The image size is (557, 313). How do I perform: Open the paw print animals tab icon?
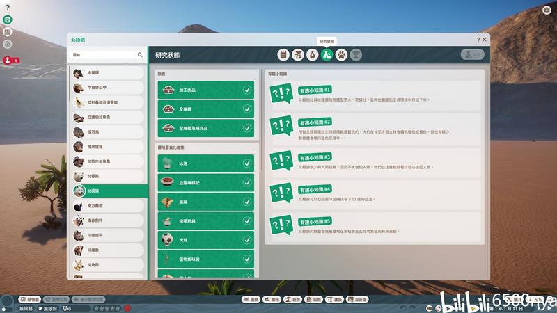(341, 55)
